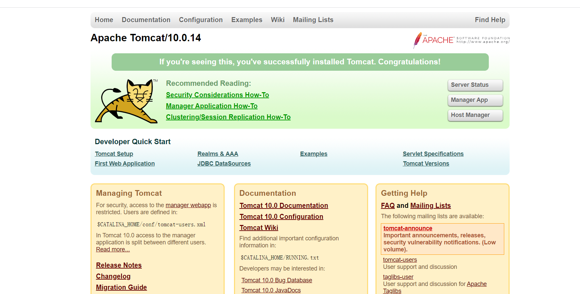Open the FAQ link in Getting Help
This screenshot has width=580, height=294.
388,205
